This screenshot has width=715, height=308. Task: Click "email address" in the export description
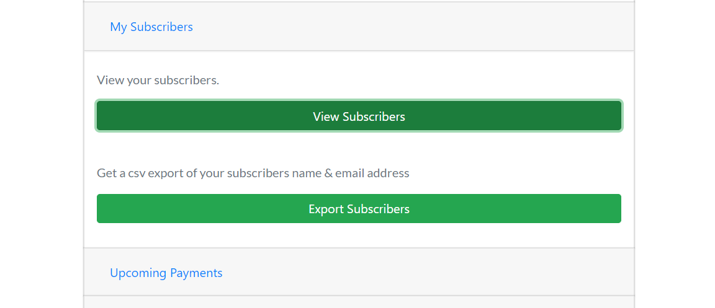[372, 173]
